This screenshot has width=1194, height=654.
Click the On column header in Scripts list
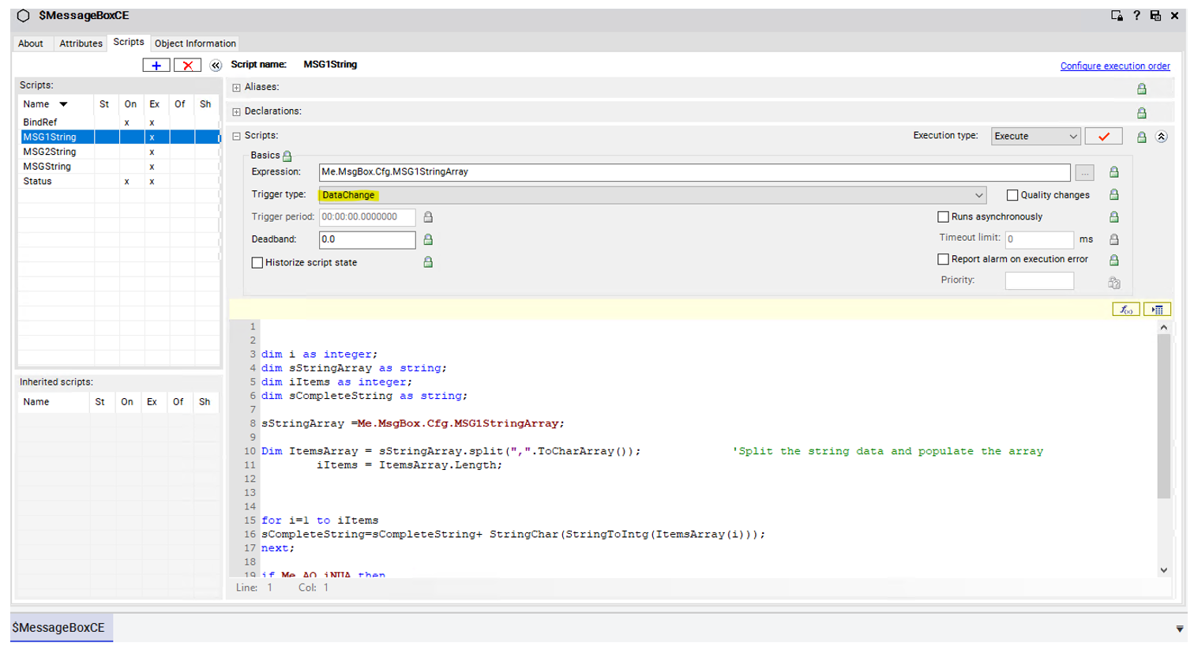pyautogui.click(x=130, y=104)
